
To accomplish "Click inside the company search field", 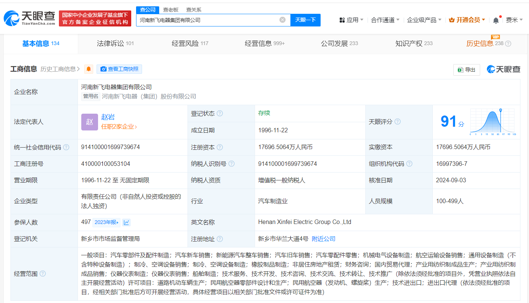I will 209,20.
